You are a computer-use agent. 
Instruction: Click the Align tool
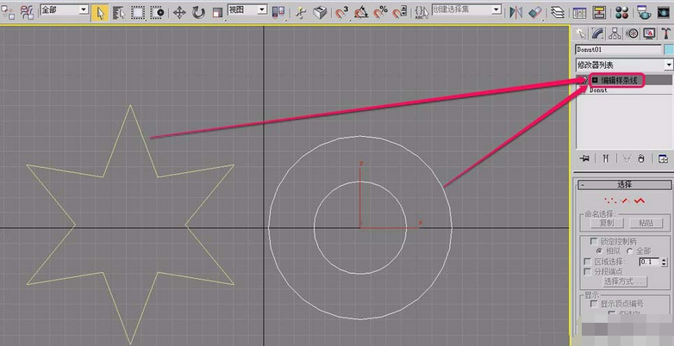[535, 13]
